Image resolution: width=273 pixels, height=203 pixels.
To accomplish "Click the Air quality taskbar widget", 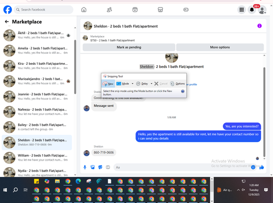I will (224, 190).
